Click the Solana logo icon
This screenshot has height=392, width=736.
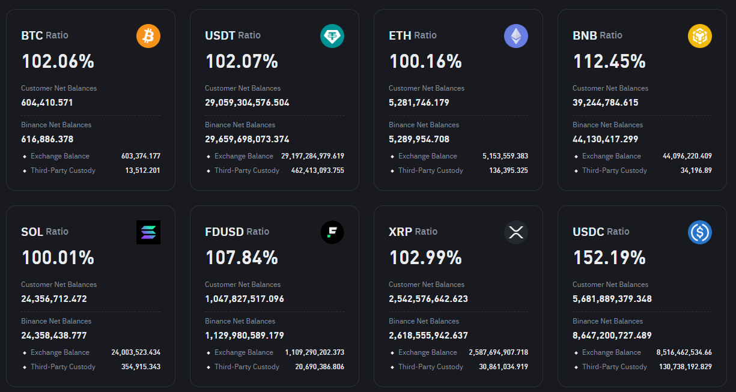[x=148, y=233]
